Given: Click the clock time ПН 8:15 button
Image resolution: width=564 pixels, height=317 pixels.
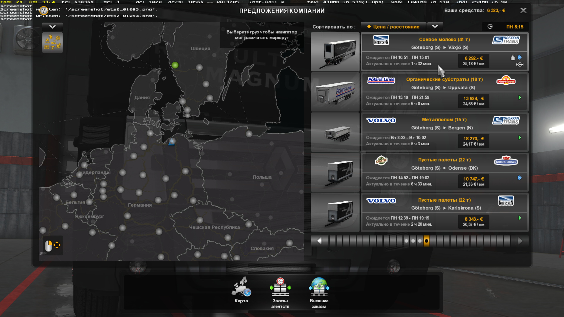Looking at the screenshot, I should [505, 27].
